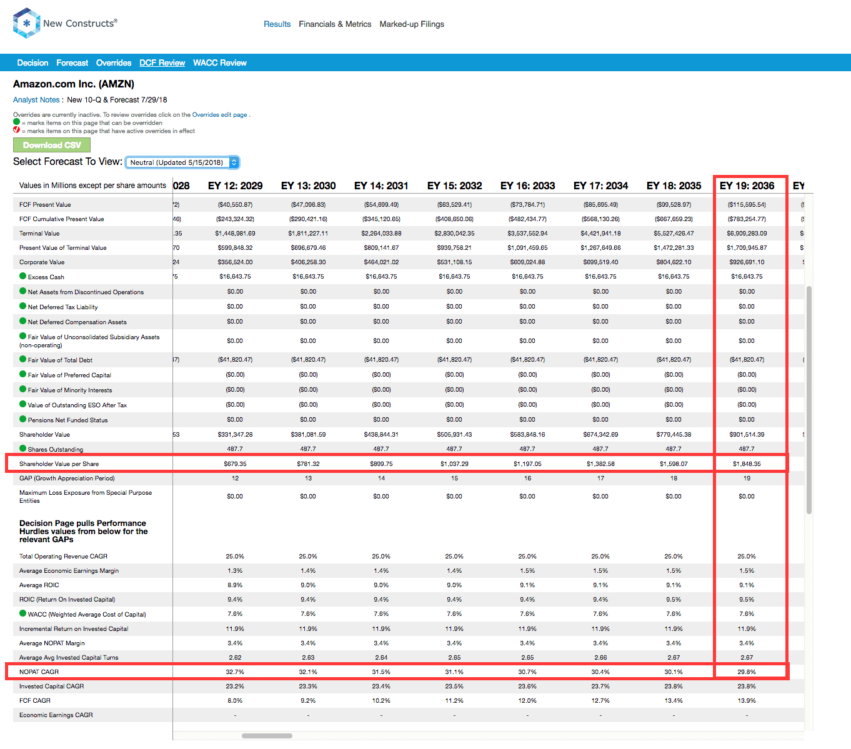Click the horizontal scrollbar thumb under the table
This screenshot has width=851, height=749.
click(x=267, y=736)
